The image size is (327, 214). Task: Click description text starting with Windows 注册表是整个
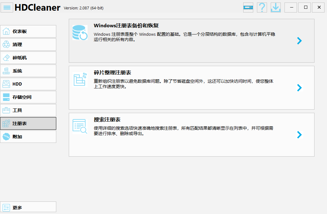184,37
